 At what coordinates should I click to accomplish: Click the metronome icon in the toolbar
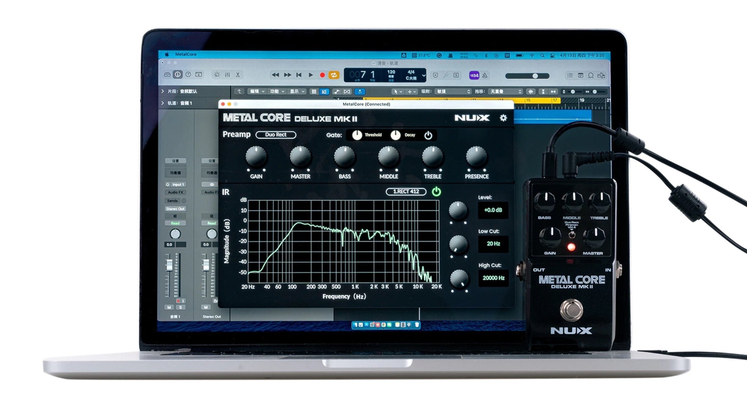click(x=485, y=76)
